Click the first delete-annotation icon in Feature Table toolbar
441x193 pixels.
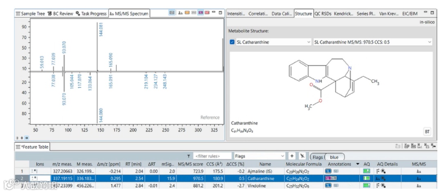pyautogui.click(x=407, y=146)
